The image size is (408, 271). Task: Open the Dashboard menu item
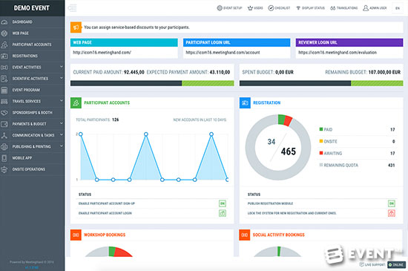pyautogui.click(x=32, y=22)
